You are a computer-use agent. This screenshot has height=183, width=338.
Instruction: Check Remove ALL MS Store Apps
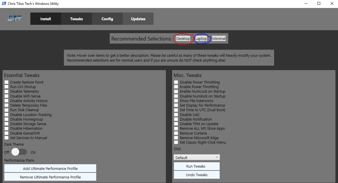[176, 129]
